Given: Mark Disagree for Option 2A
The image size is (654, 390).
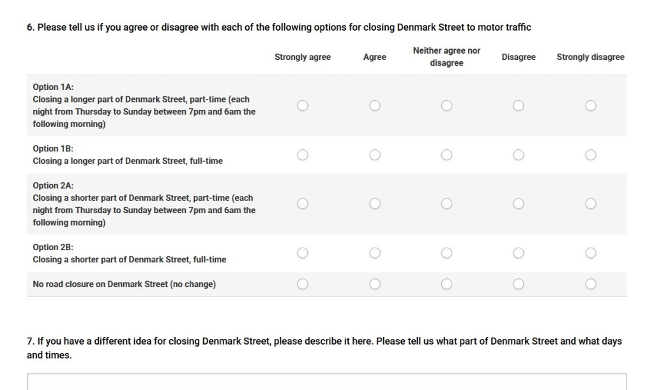Looking at the screenshot, I should pos(519,204).
